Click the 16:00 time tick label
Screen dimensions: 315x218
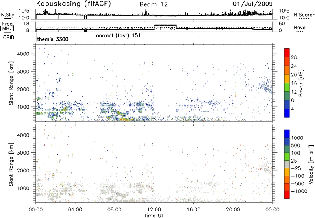coord(193,210)
